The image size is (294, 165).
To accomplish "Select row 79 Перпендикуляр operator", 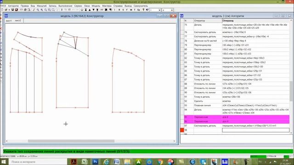I will (x=237, y=45).
